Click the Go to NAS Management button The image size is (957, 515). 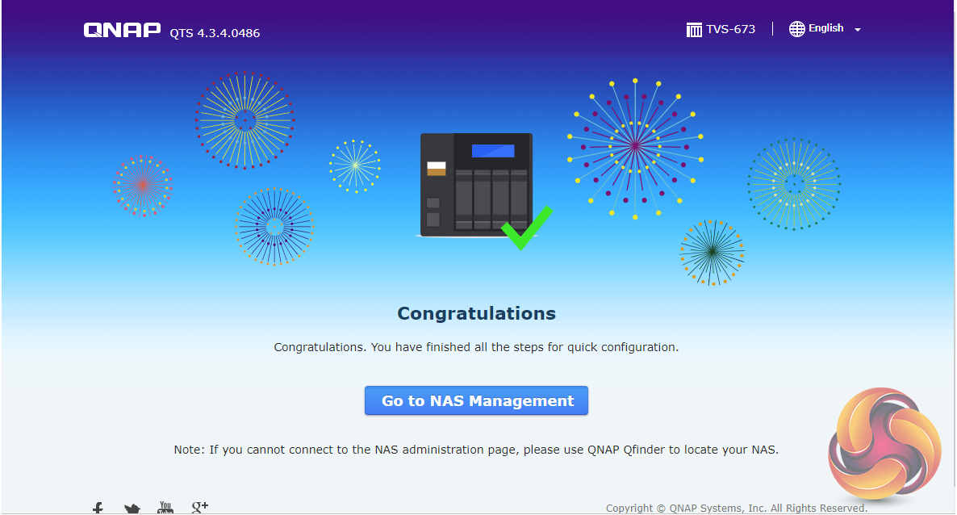(x=476, y=400)
